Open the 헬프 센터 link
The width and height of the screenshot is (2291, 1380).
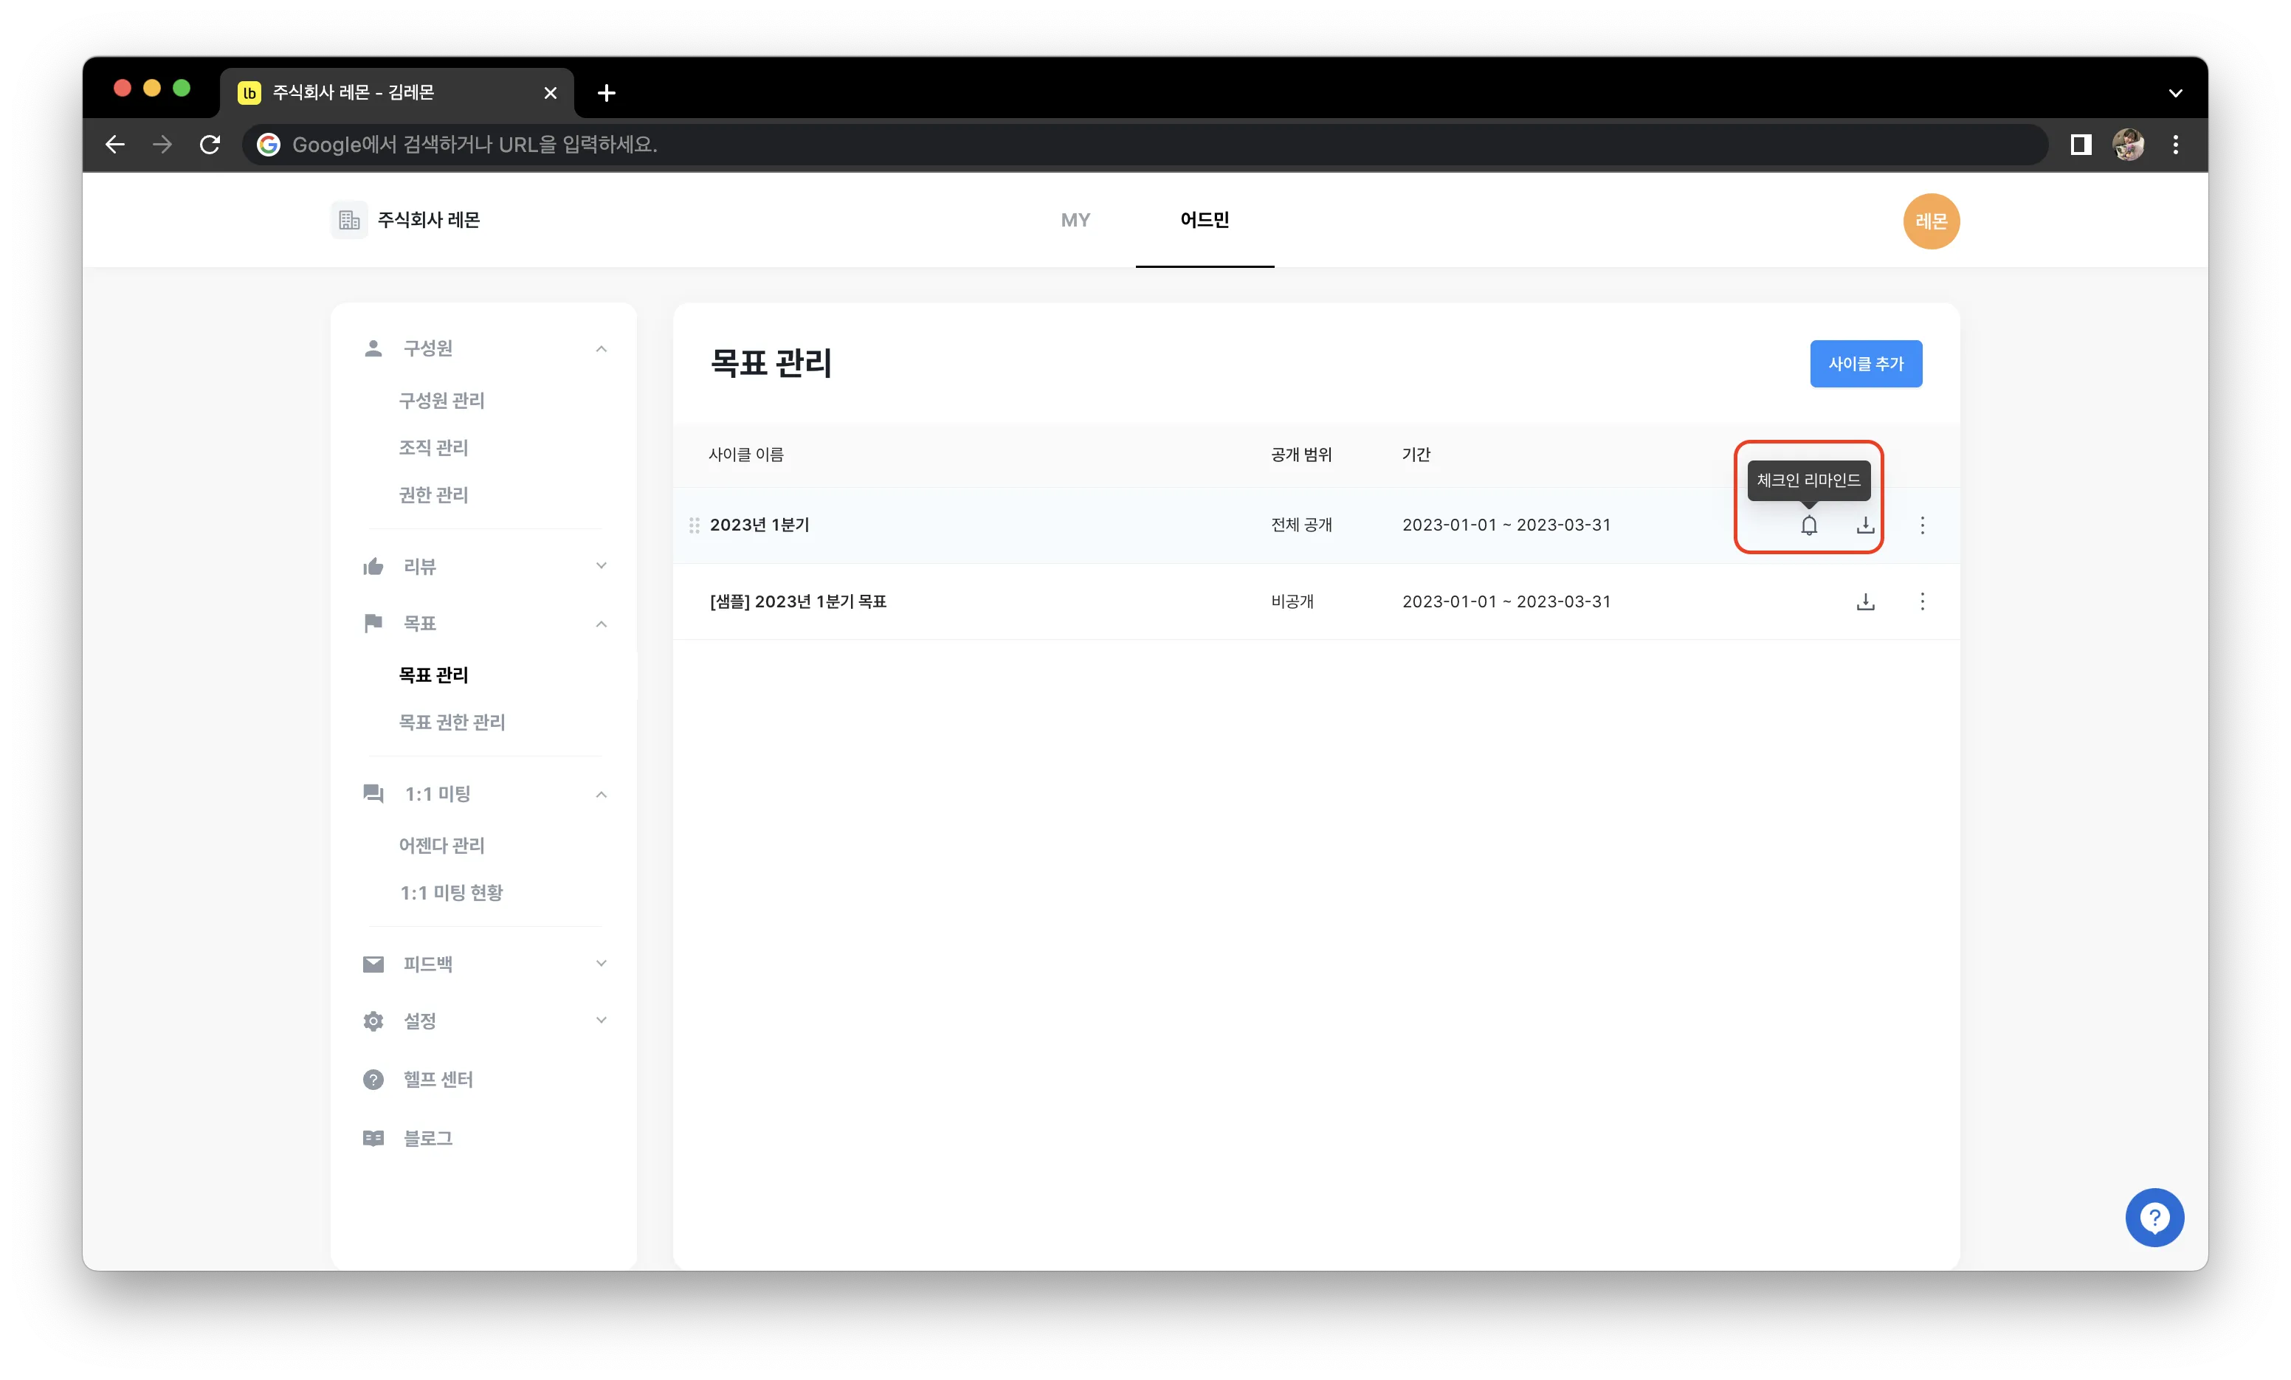coord(438,1079)
